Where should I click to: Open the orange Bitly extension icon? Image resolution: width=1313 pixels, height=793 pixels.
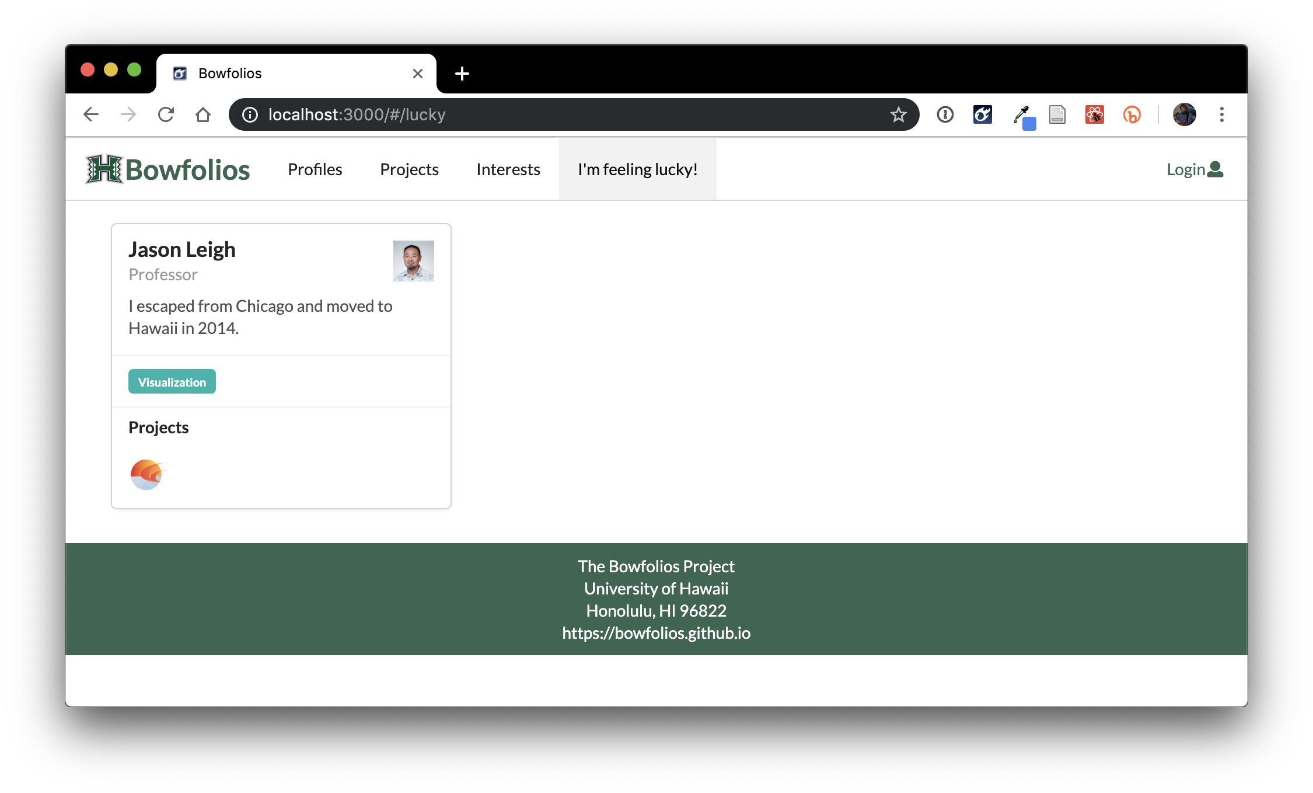(x=1132, y=114)
